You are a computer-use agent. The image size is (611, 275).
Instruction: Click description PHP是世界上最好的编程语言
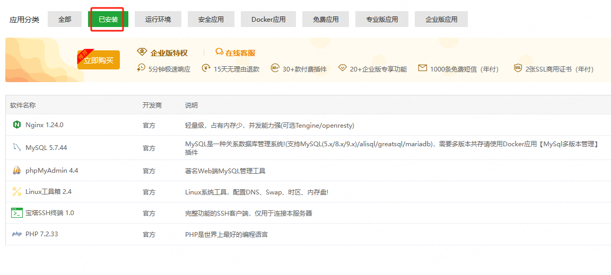[x=226, y=235]
